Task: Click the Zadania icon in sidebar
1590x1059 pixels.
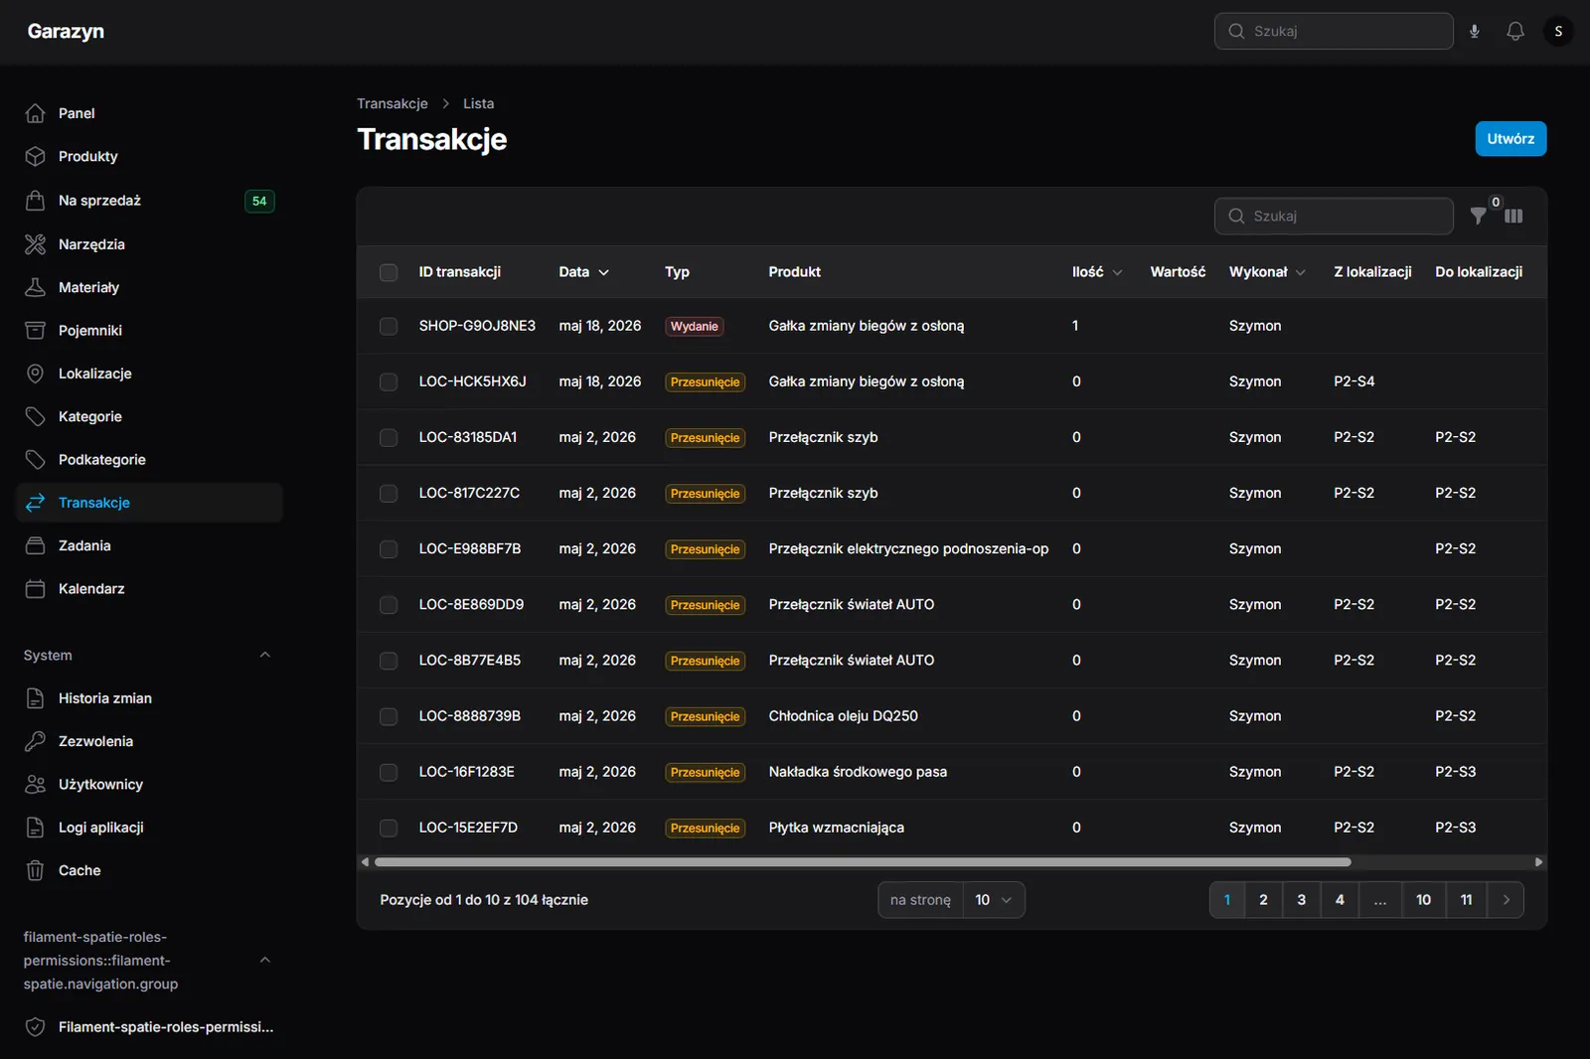Action: 35,545
